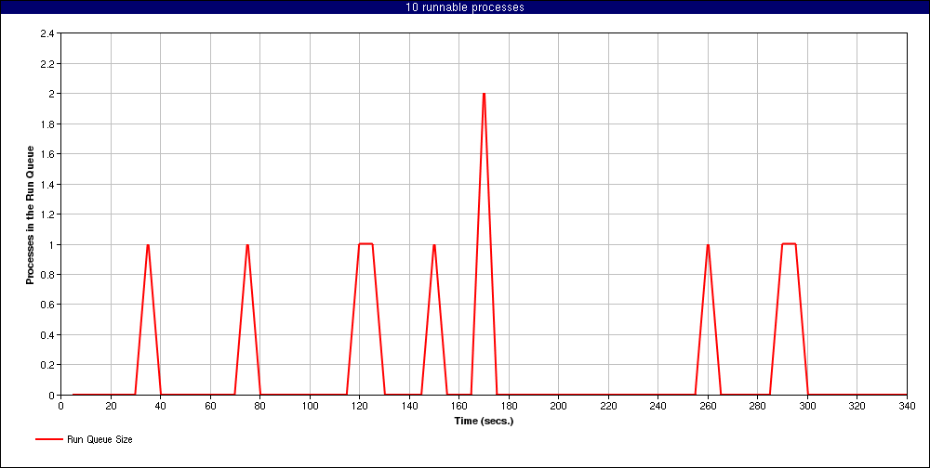Click the x-axis tick label '200'
This screenshot has width=930, height=468.
tap(559, 406)
